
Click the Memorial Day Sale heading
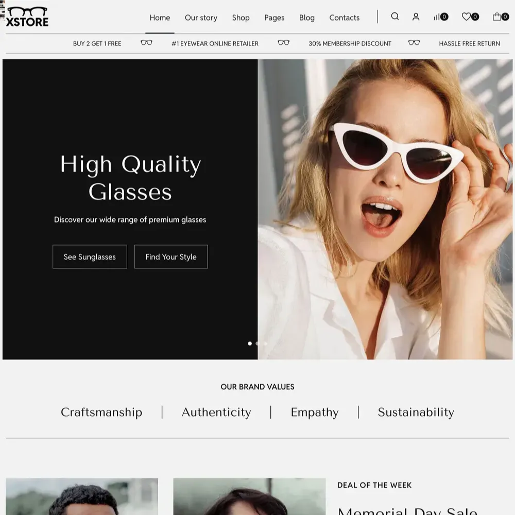407,510
